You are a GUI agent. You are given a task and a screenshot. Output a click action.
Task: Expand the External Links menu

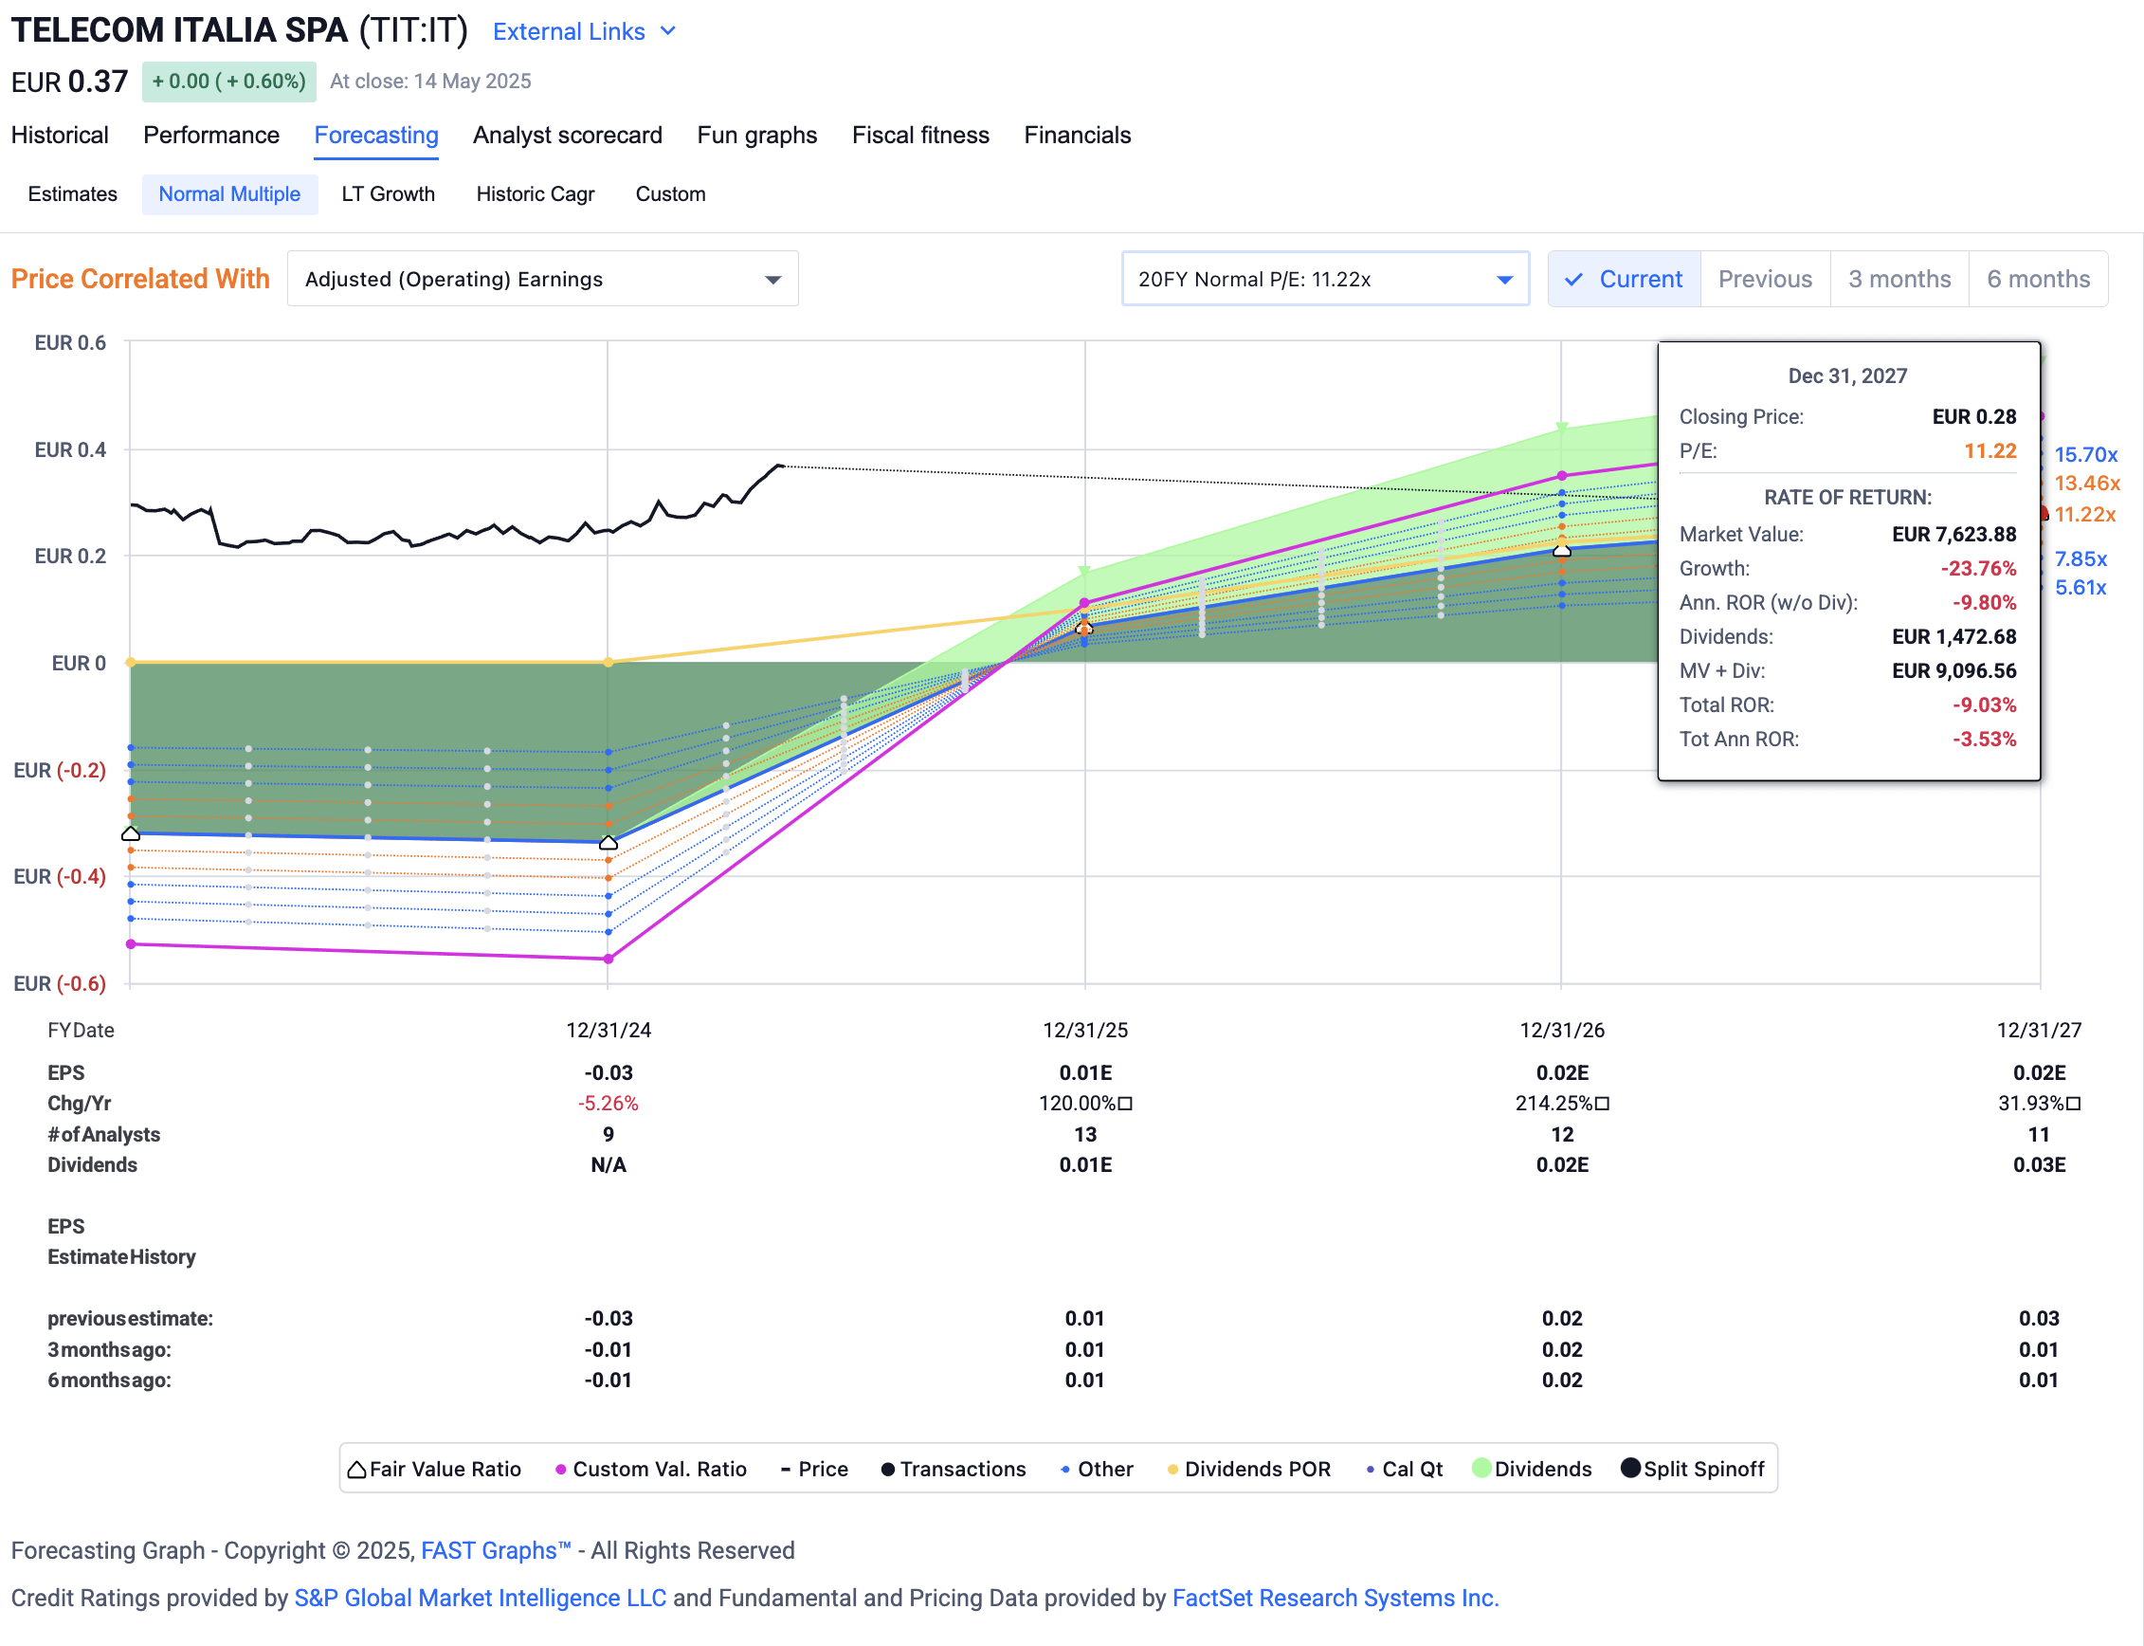[x=584, y=31]
